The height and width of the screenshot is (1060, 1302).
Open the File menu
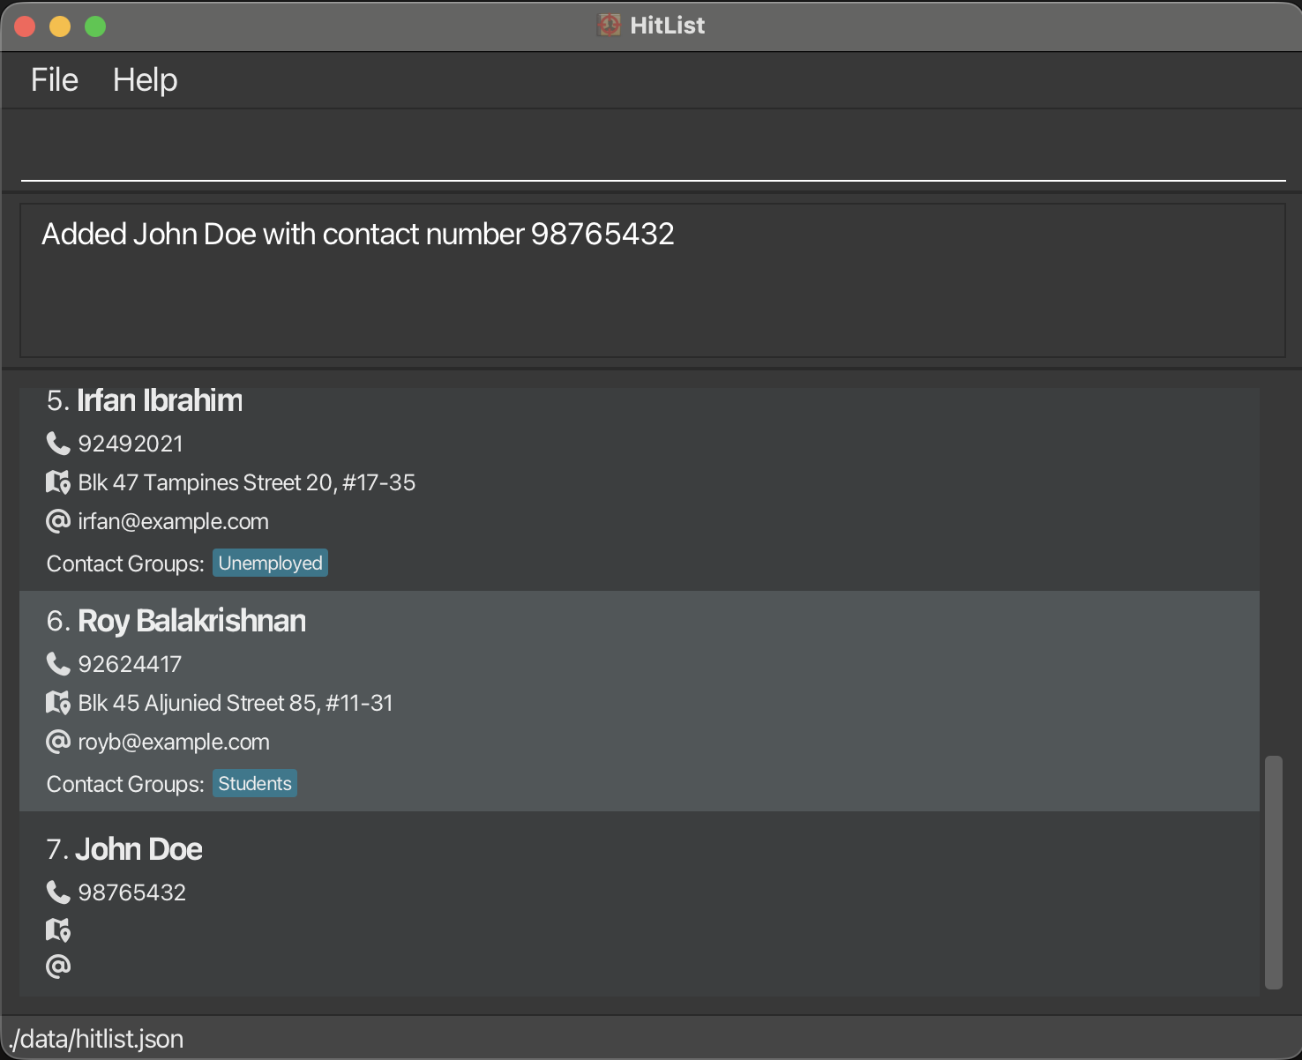(55, 80)
